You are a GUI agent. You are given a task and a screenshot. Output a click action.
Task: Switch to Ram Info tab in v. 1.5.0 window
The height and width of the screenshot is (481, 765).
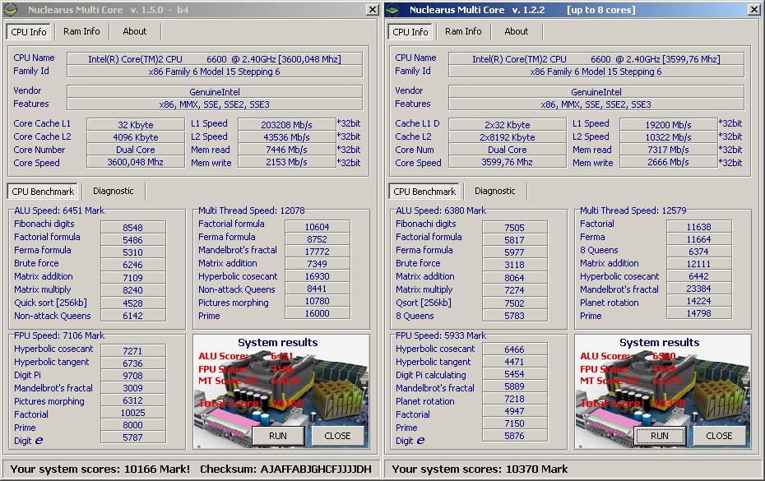[x=81, y=31]
